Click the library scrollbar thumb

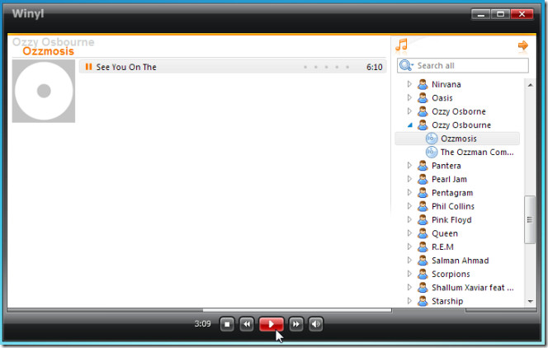(x=530, y=219)
